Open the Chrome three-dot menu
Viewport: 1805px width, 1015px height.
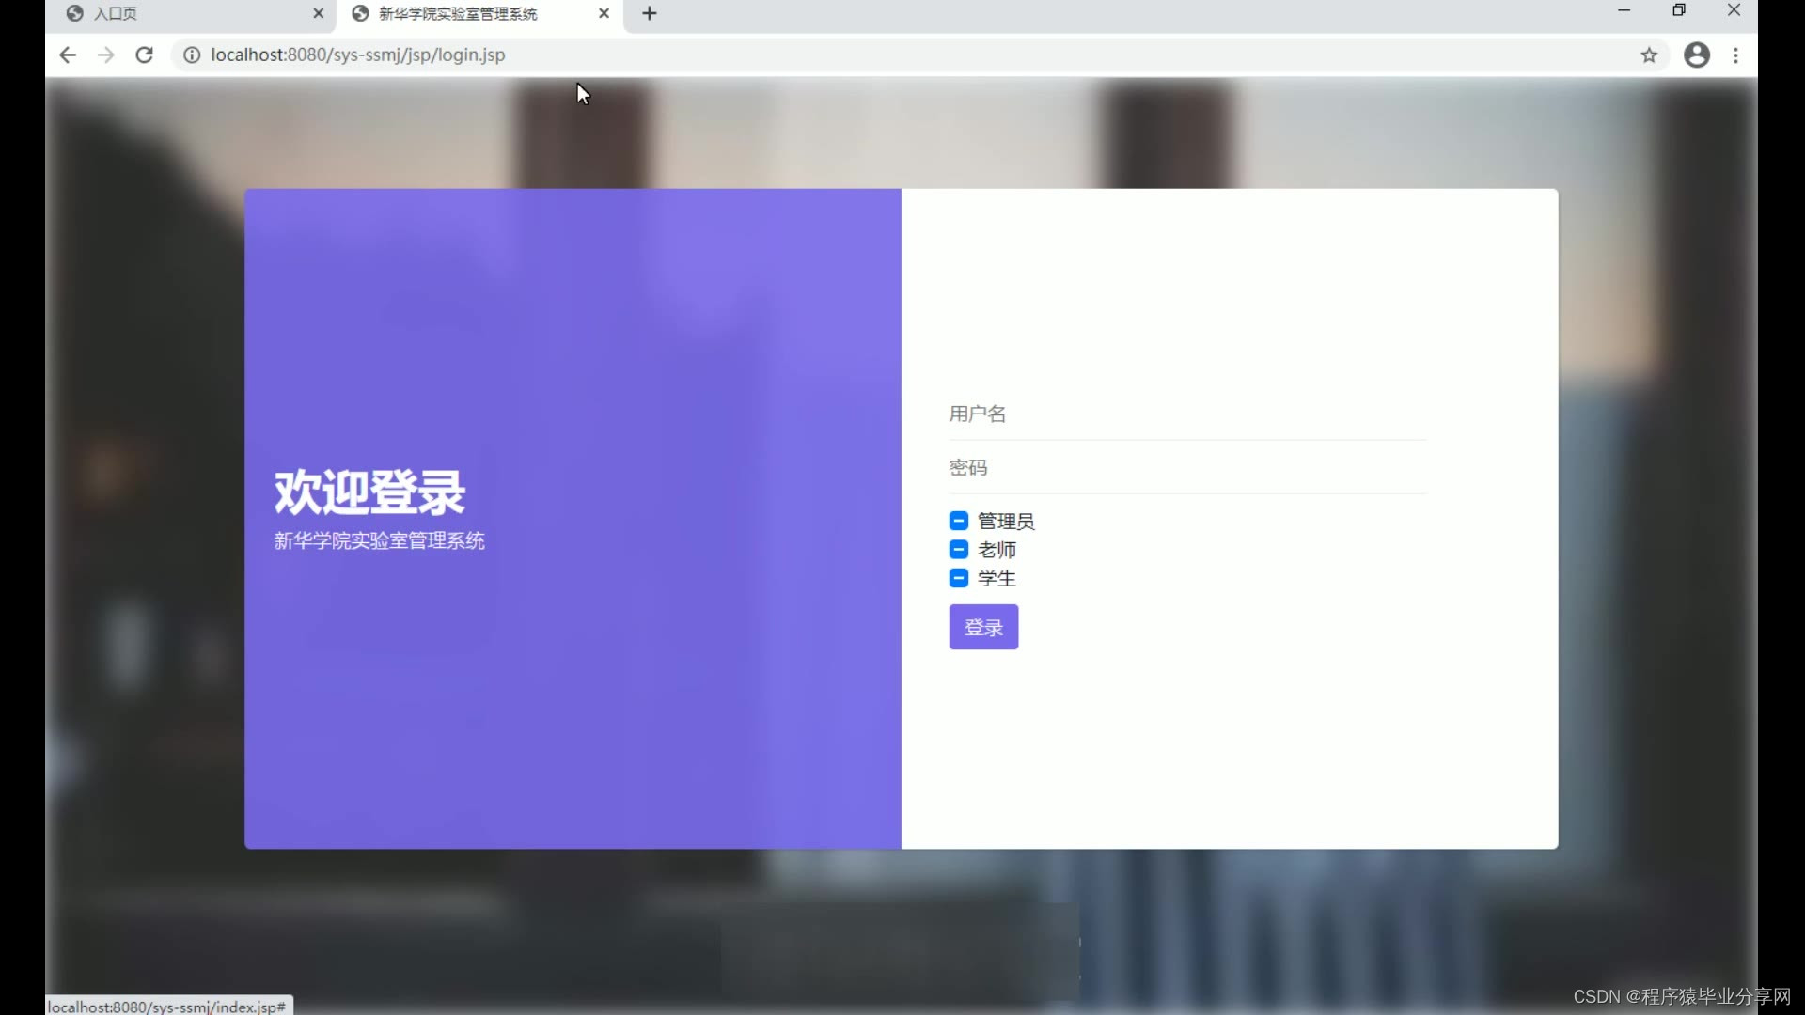pyautogui.click(x=1735, y=55)
